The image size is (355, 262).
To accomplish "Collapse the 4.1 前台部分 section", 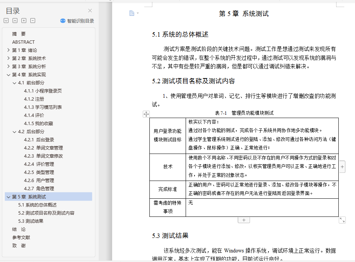I will point(14,83).
